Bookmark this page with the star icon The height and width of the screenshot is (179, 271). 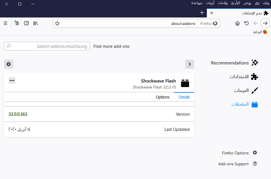57,23
